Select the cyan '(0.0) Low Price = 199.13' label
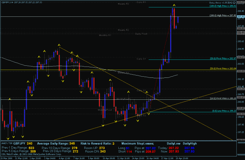Screen dimensions: 245x160 click(224, 111)
